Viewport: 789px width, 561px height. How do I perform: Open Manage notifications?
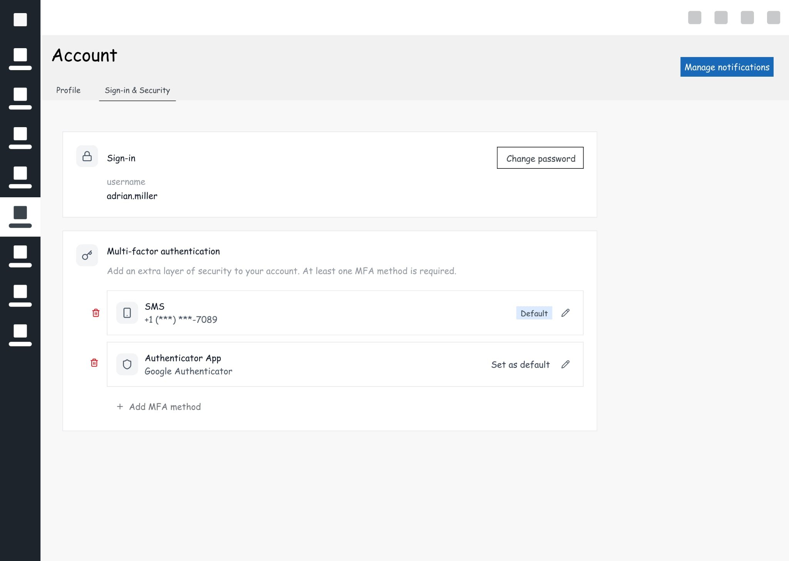(x=727, y=67)
